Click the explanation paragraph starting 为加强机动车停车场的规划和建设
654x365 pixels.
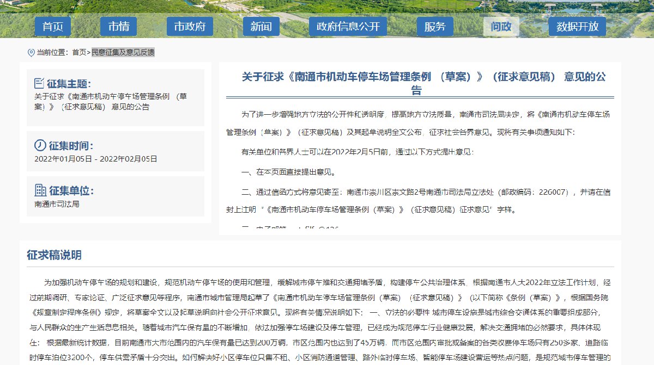320,320
